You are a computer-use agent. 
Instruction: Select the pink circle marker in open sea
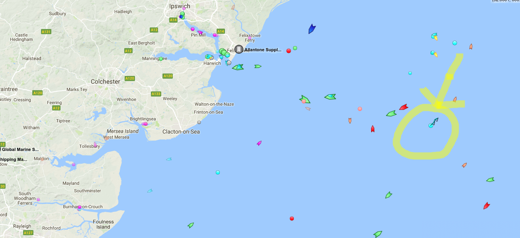(360, 109)
